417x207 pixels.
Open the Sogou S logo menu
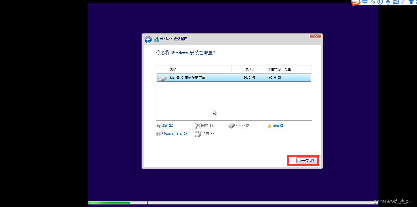click(355, 2)
